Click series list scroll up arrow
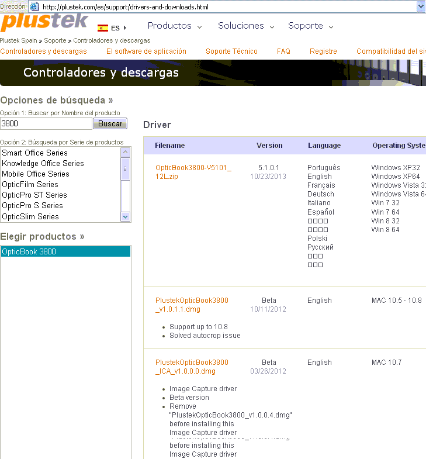 [125, 152]
